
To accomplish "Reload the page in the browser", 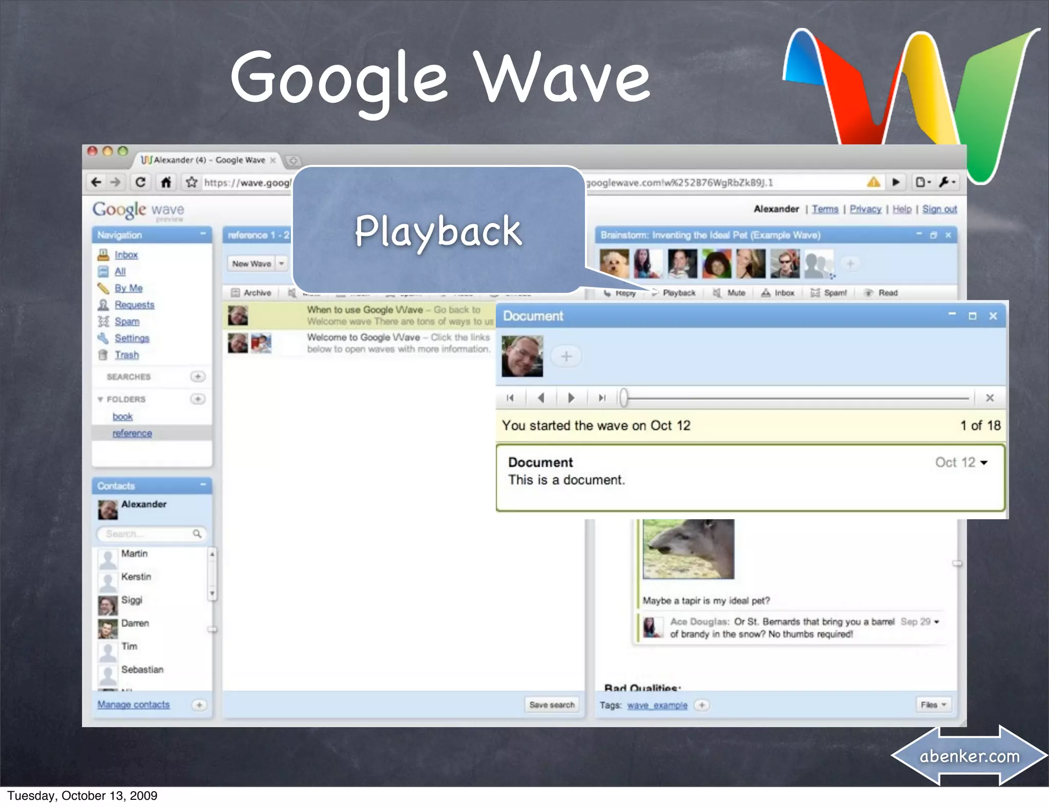I will click(x=140, y=182).
